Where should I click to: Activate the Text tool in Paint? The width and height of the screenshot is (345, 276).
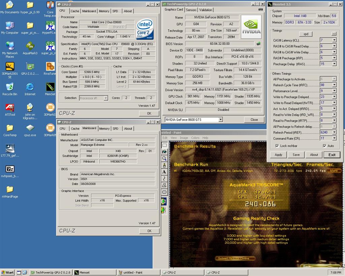pyautogui.click(x=164, y=172)
